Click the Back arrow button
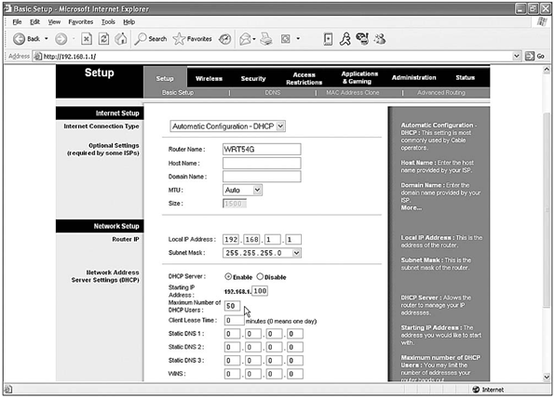This screenshot has height=398, width=555. coord(20,39)
